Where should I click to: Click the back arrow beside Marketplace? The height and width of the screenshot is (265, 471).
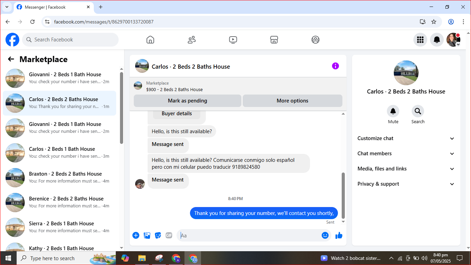11,59
